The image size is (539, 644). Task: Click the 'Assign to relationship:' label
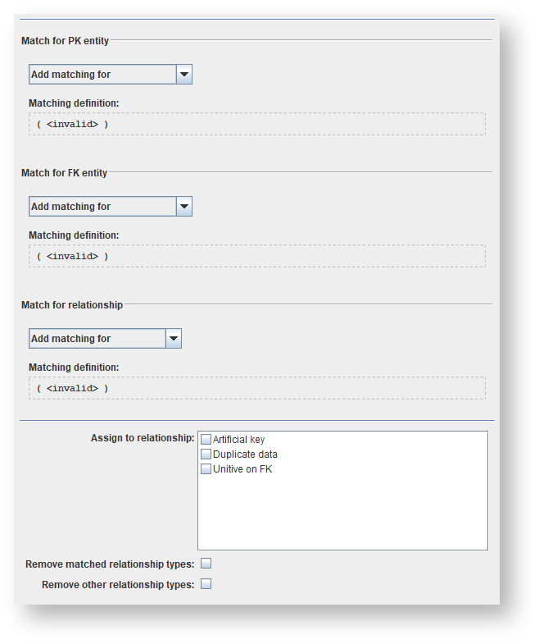click(x=142, y=438)
